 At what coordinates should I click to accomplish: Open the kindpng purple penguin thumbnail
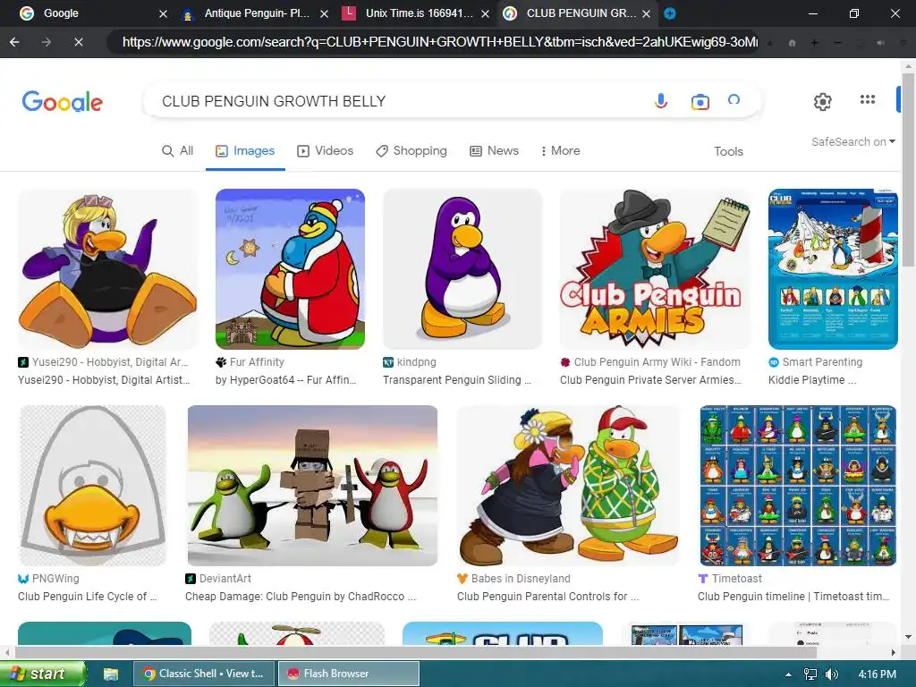(462, 268)
